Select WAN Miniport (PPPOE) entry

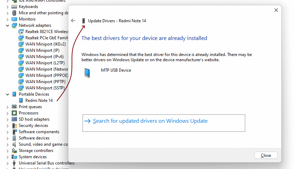click(47, 75)
